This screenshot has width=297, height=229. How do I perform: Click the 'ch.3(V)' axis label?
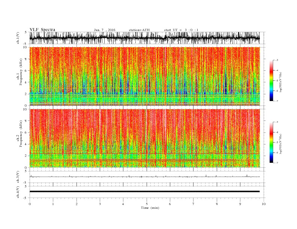pos(18,177)
